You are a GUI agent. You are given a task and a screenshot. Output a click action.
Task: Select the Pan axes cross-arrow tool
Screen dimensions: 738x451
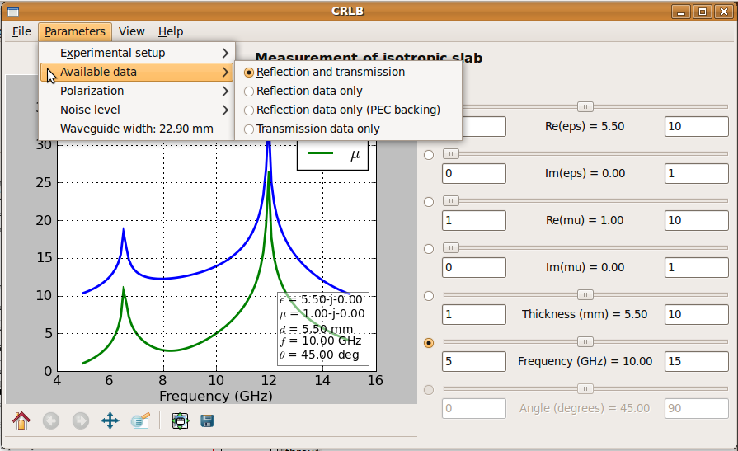click(110, 420)
